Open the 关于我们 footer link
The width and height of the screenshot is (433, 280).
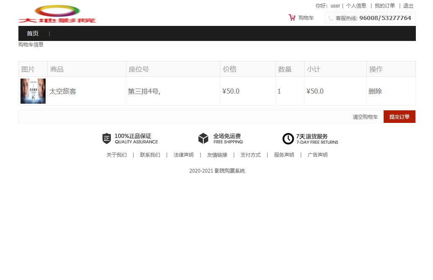116,155
